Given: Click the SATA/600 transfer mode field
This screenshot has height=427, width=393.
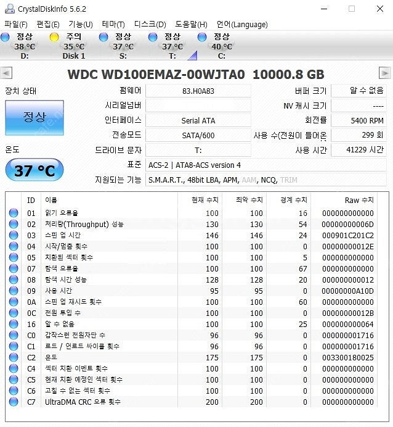Looking at the screenshot, I should (x=198, y=135).
